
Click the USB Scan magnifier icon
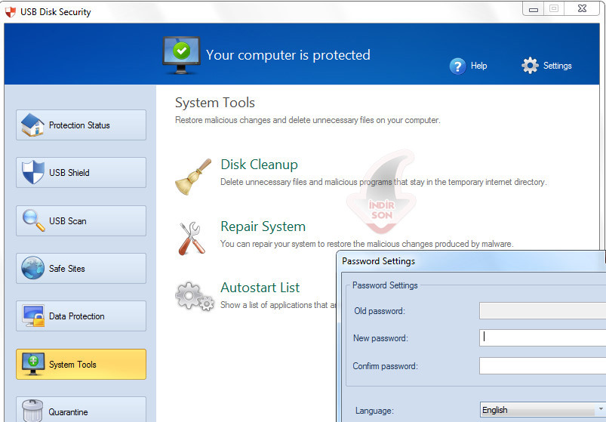click(33, 220)
